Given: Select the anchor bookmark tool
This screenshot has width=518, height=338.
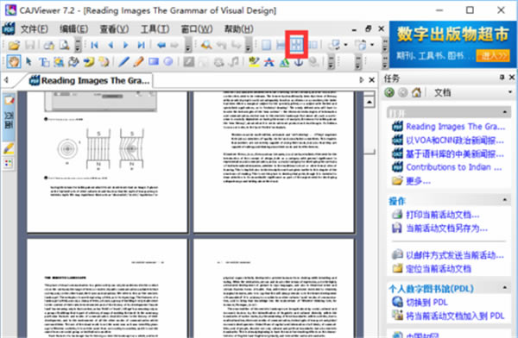Looking at the screenshot, I should click(299, 62).
